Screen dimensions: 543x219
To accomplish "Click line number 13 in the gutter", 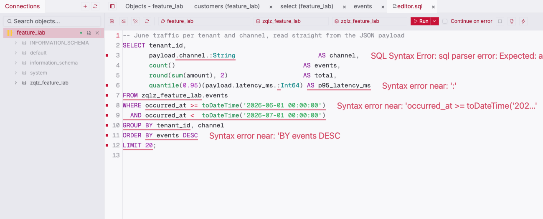I will coord(117,155).
